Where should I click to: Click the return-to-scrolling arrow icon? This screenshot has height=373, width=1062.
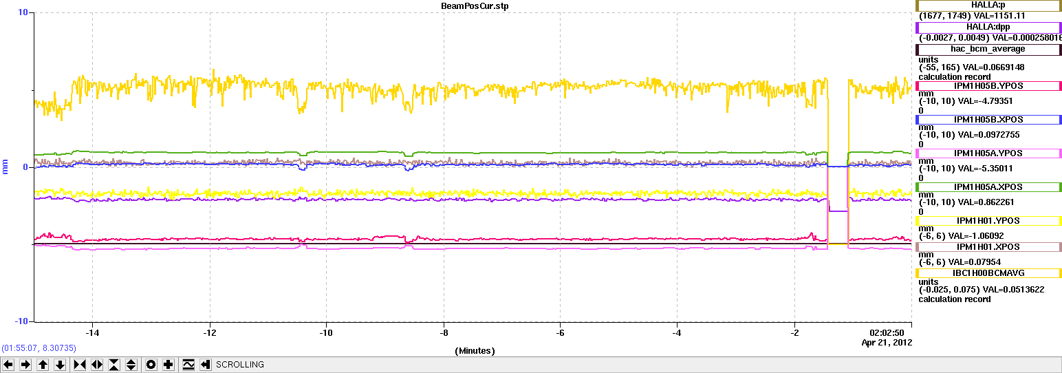click(205, 365)
